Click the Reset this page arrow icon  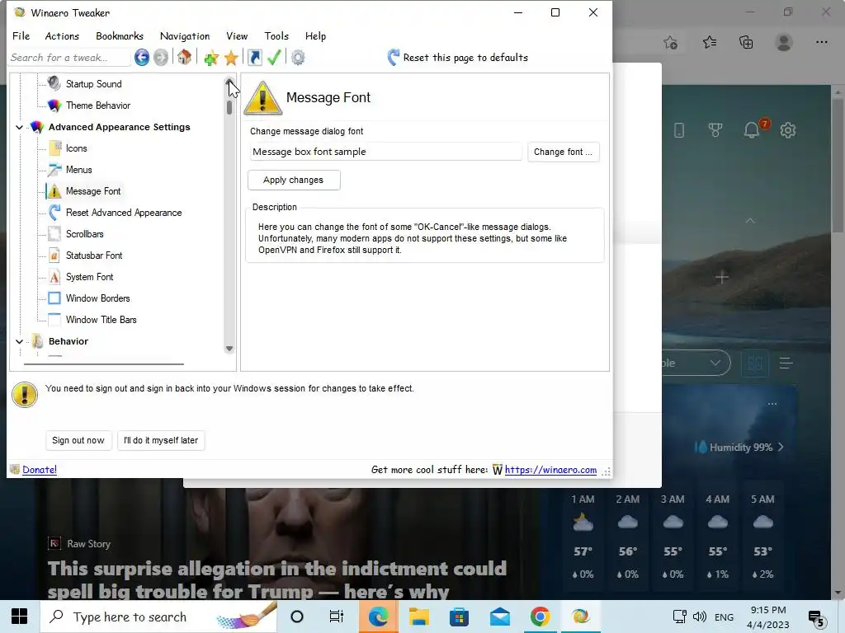click(x=394, y=57)
